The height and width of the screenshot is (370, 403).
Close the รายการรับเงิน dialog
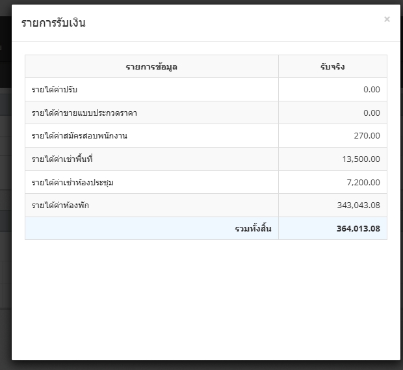387,20
